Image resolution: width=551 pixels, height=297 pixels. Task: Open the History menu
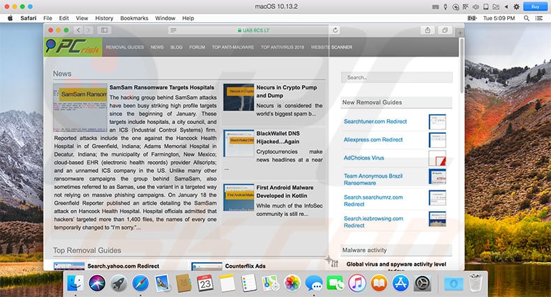[x=104, y=18]
